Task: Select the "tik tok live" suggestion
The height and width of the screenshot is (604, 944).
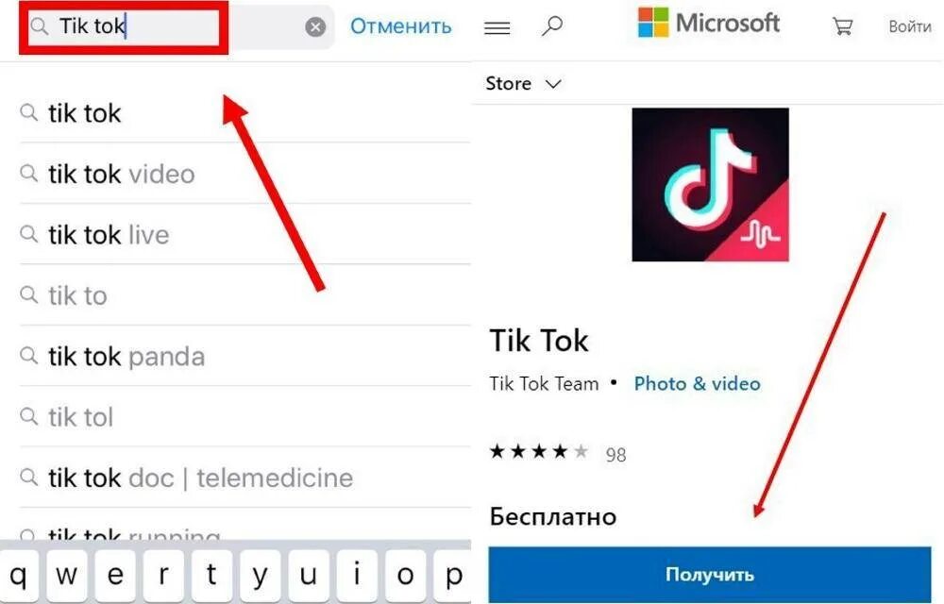Action: [x=245, y=234]
